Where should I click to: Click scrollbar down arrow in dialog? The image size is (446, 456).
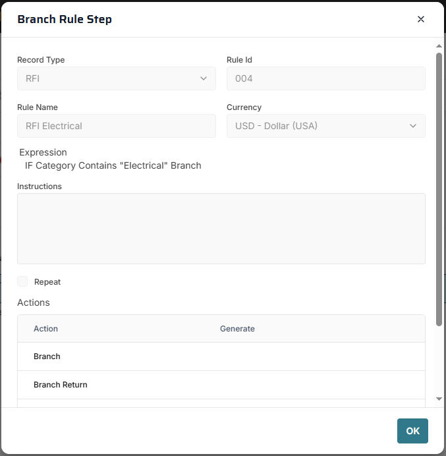(x=439, y=399)
